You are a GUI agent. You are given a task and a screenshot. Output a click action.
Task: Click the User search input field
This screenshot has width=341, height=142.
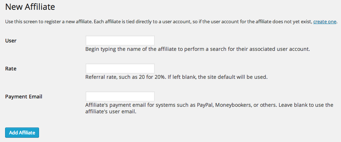120,40
